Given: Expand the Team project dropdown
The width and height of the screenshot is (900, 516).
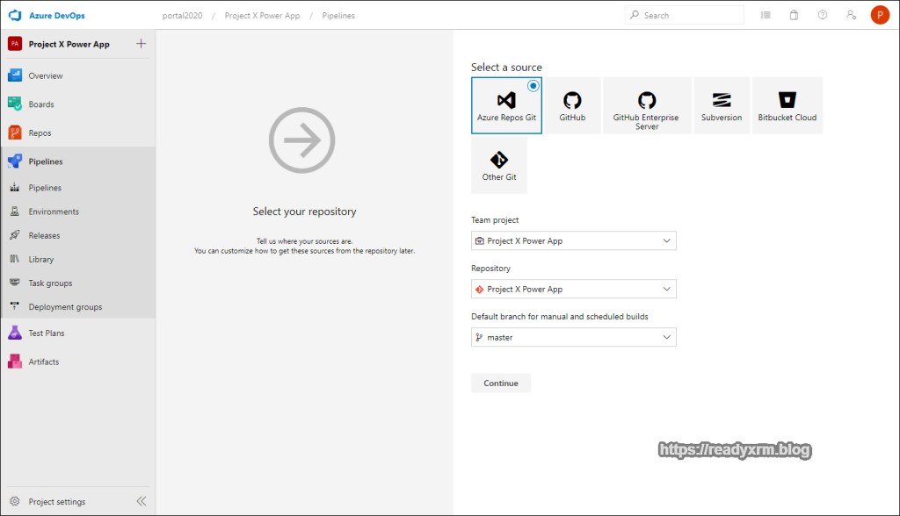Looking at the screenshot, I should [574, 240].
